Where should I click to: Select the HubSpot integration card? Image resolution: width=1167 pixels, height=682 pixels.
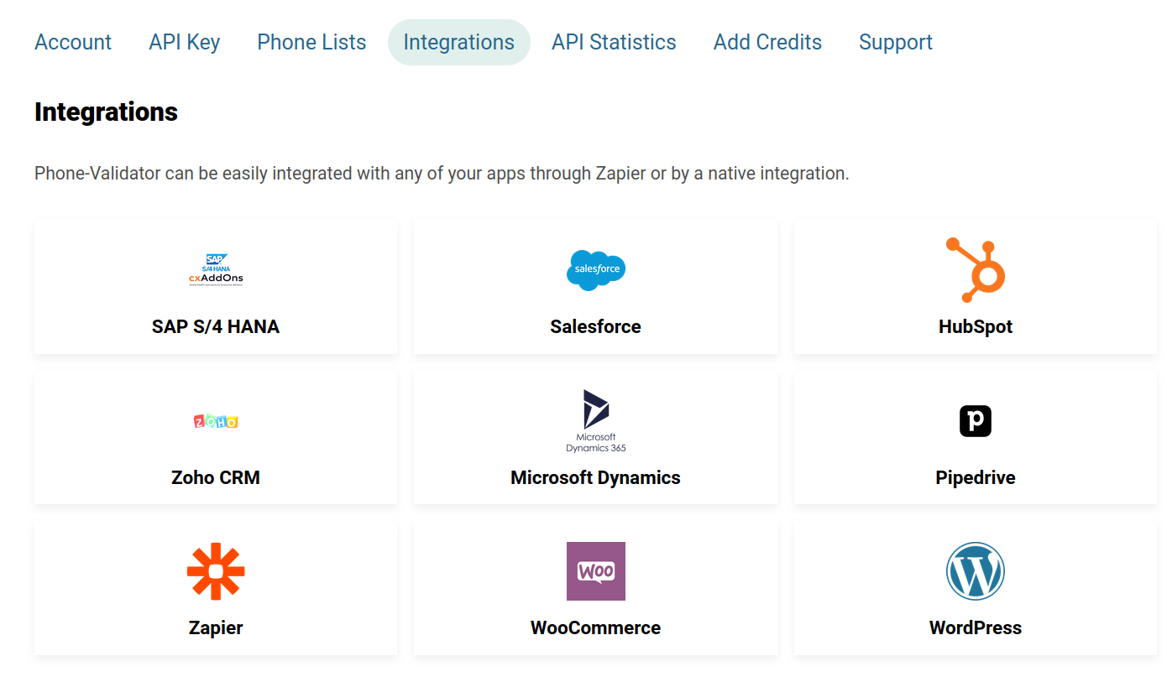pyautogui.click(x=975, y=287)
